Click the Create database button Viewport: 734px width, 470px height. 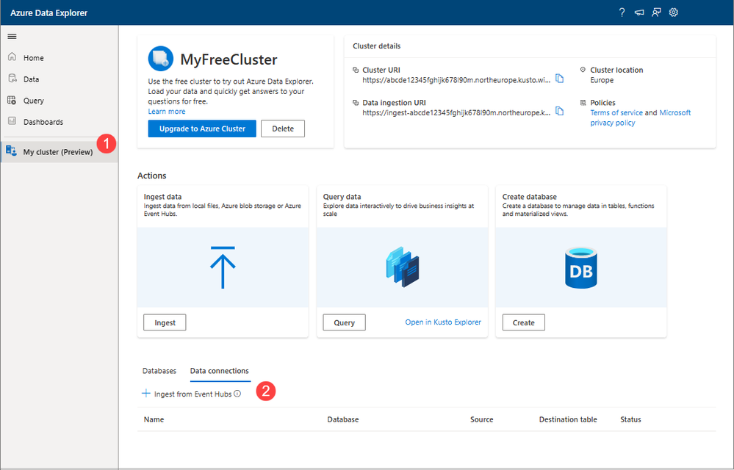click(x=523, y=322)
